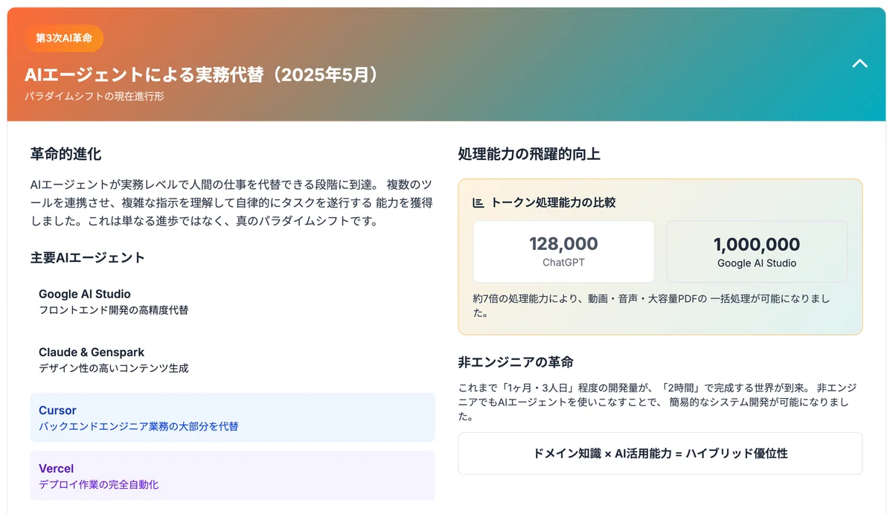Click the bar chart icon beside トークン処理能力の比較

[478, 202]
